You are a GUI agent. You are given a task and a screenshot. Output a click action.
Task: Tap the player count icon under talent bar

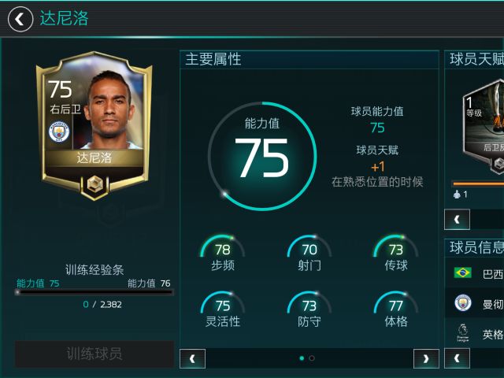[457, 195]
